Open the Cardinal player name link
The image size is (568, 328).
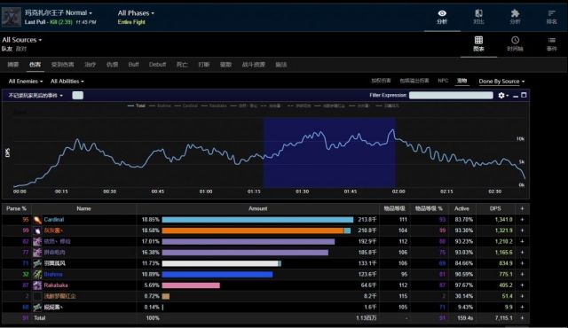pos(53,220)
